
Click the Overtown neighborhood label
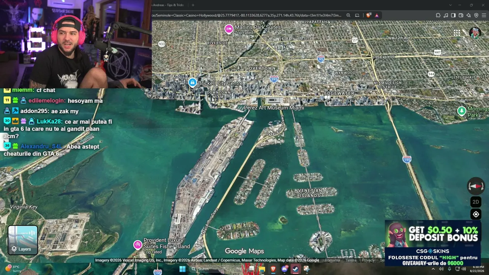(262, 68)
